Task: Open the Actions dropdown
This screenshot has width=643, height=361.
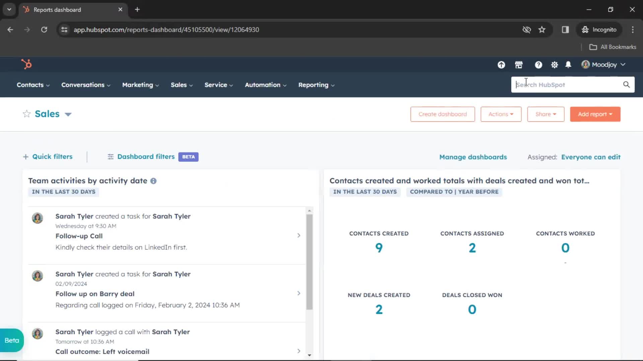Action: pos(501,114)
